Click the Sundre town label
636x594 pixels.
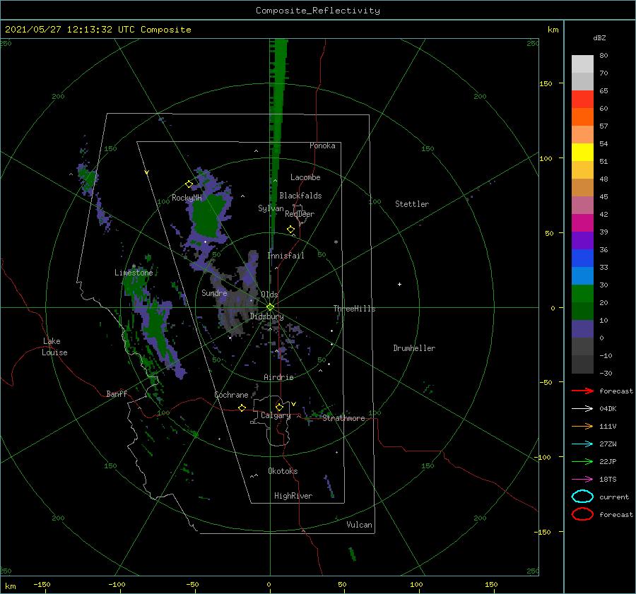(214, 293)
